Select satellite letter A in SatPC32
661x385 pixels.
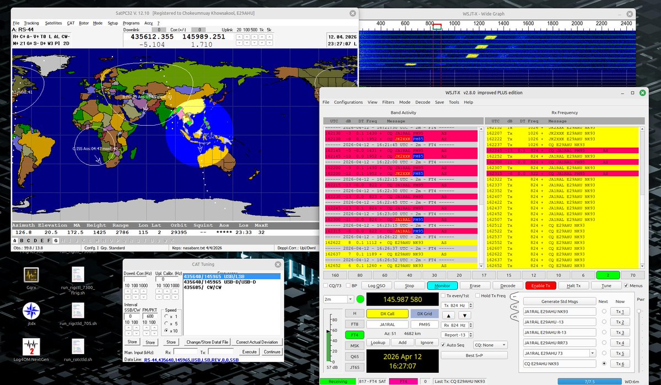pyautogui.click(x=15, y=240)
